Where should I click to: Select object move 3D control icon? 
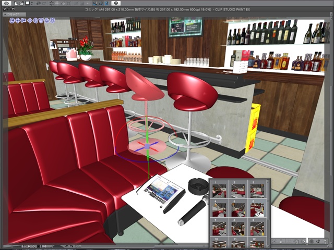point(30,20)
